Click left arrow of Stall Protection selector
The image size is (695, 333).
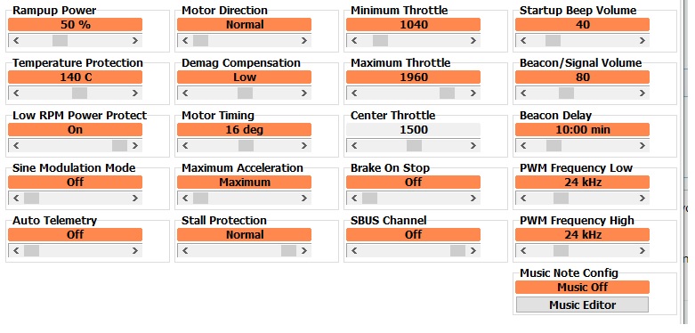pos(185,250)
